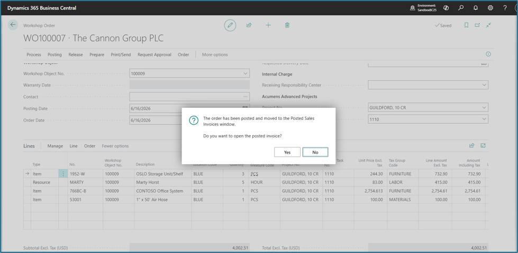Open the Order menu in Lines
The width and height of the screenshot is (518, 253).
pos(89,146)
